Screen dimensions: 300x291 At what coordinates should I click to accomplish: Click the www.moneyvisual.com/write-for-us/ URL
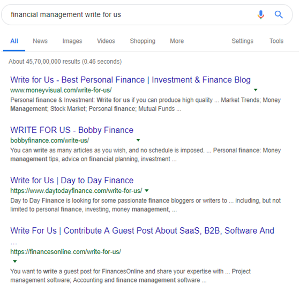pos(61,90)
